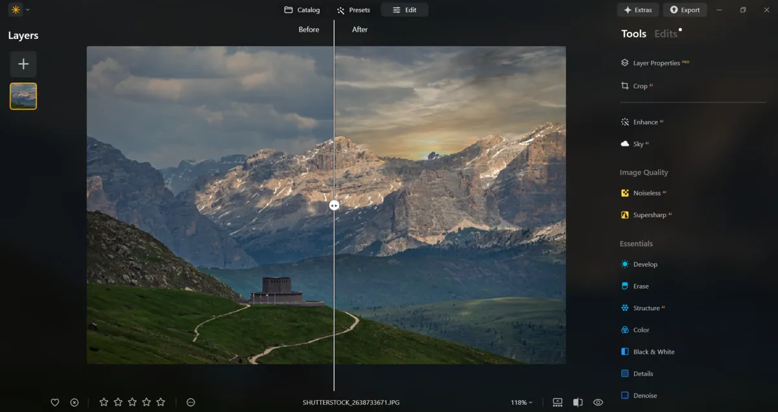Open the Supersharp AI tool
Screen dimensions: 778x412
[x=652, y=214]
